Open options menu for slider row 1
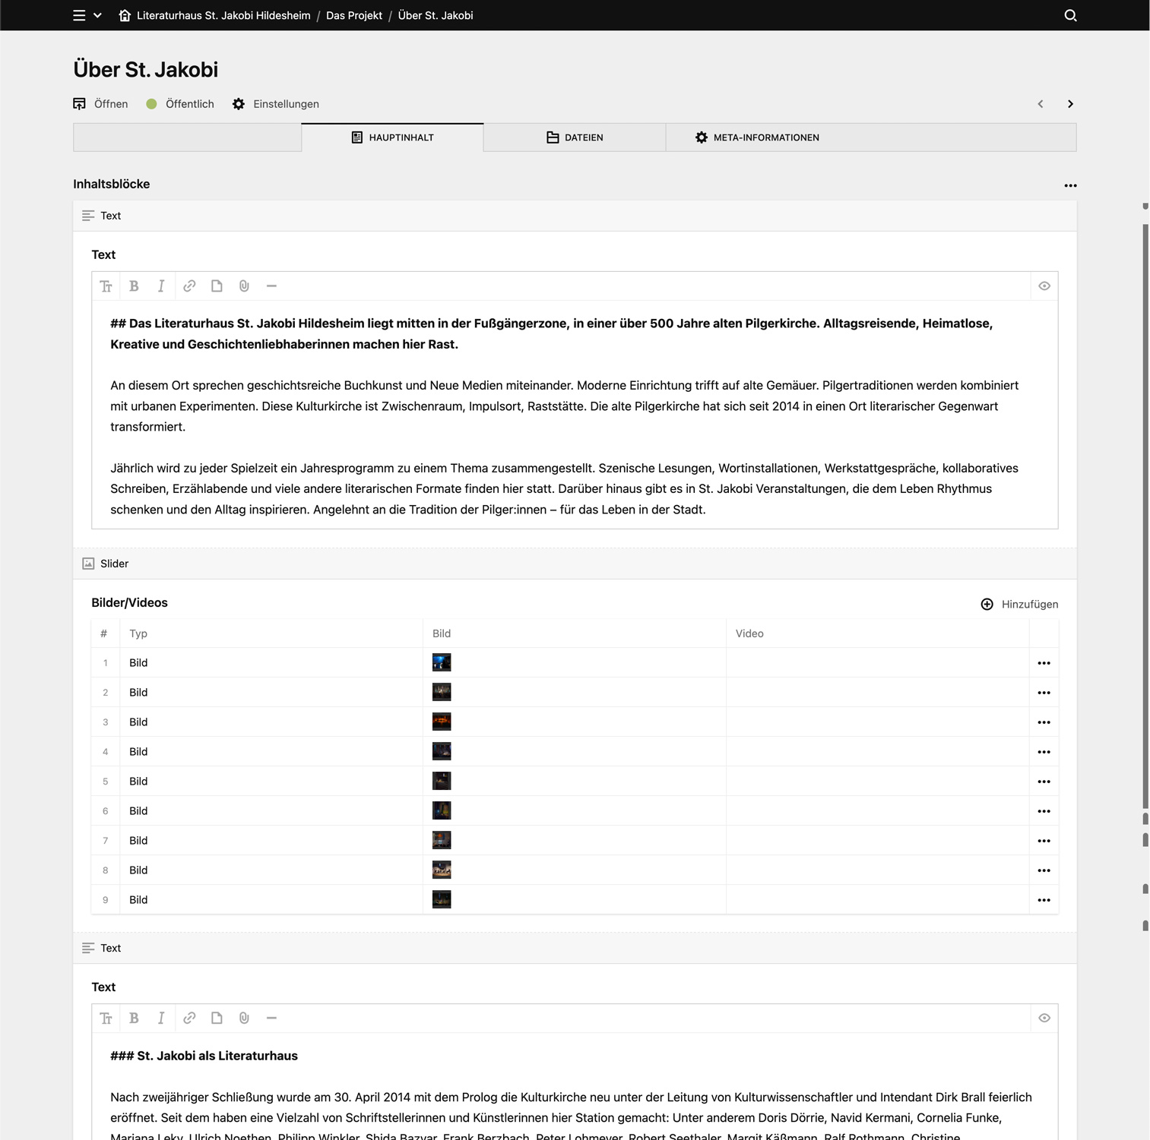The width and height of the screenshot is (1150, 1140). click(x=1044, y=663)
